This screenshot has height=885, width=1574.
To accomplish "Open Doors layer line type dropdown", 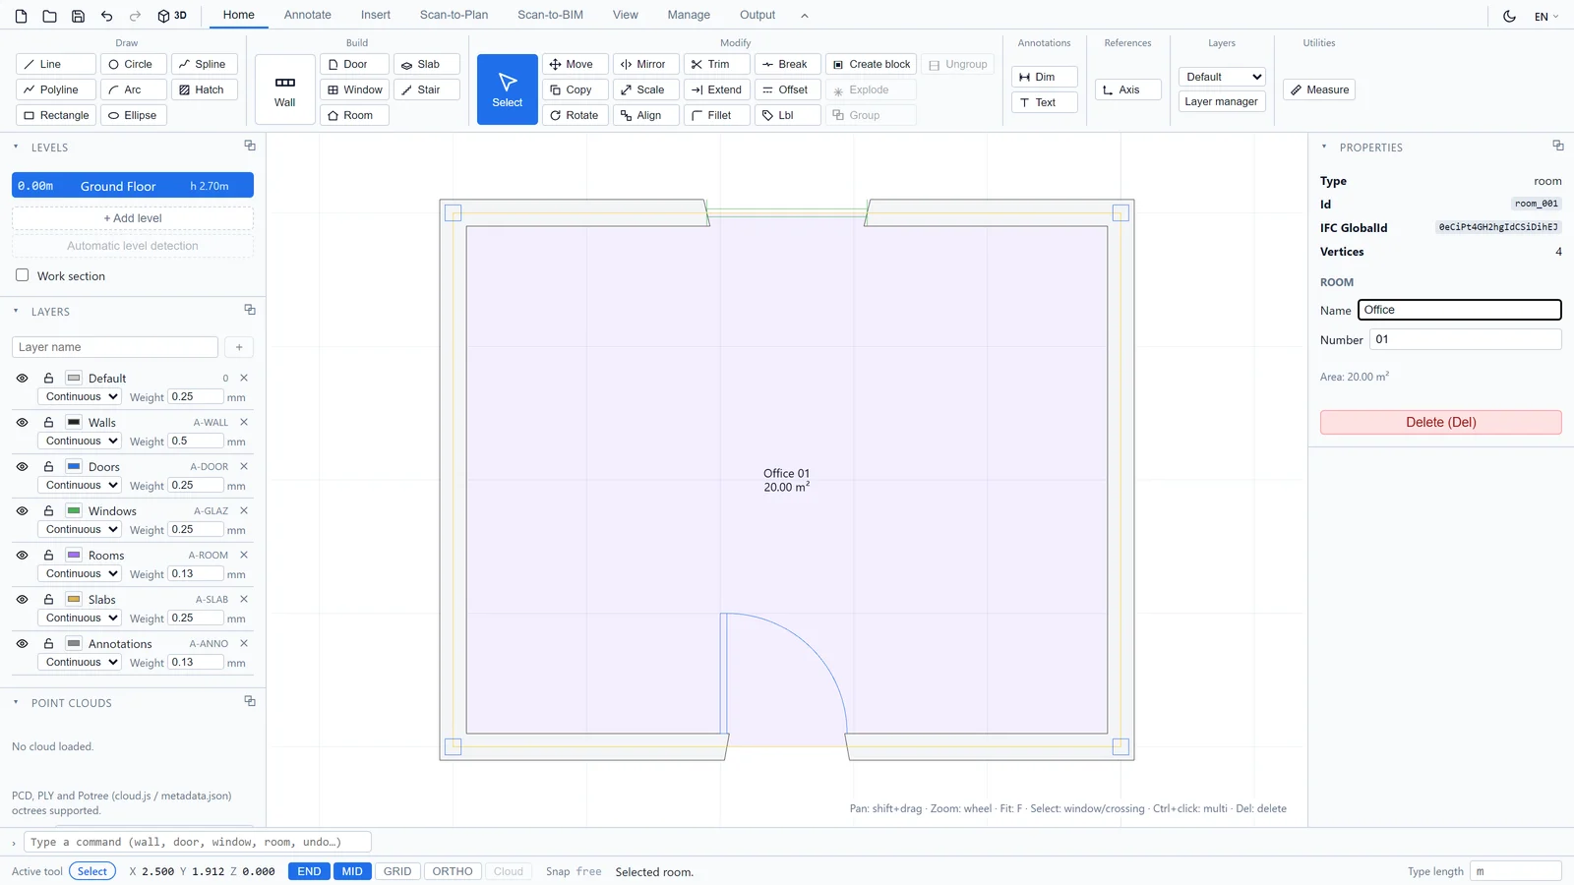I will (x=79, y=485).
